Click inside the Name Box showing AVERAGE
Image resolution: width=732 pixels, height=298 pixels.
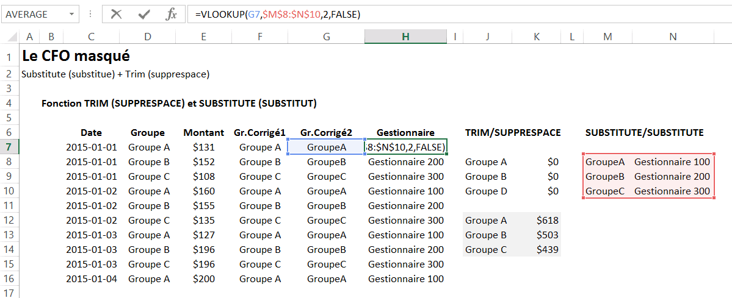click(34, 14)
